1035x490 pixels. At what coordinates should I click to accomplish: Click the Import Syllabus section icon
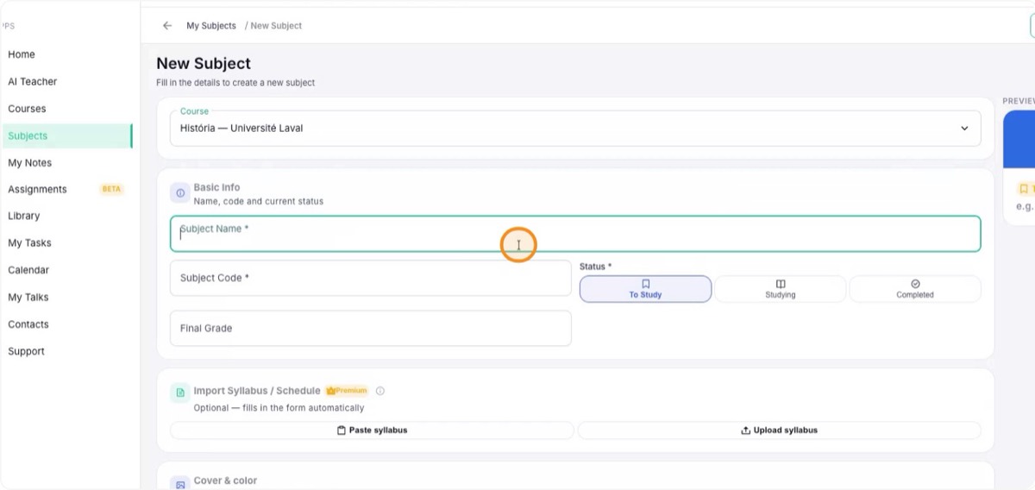pos(180,393)
